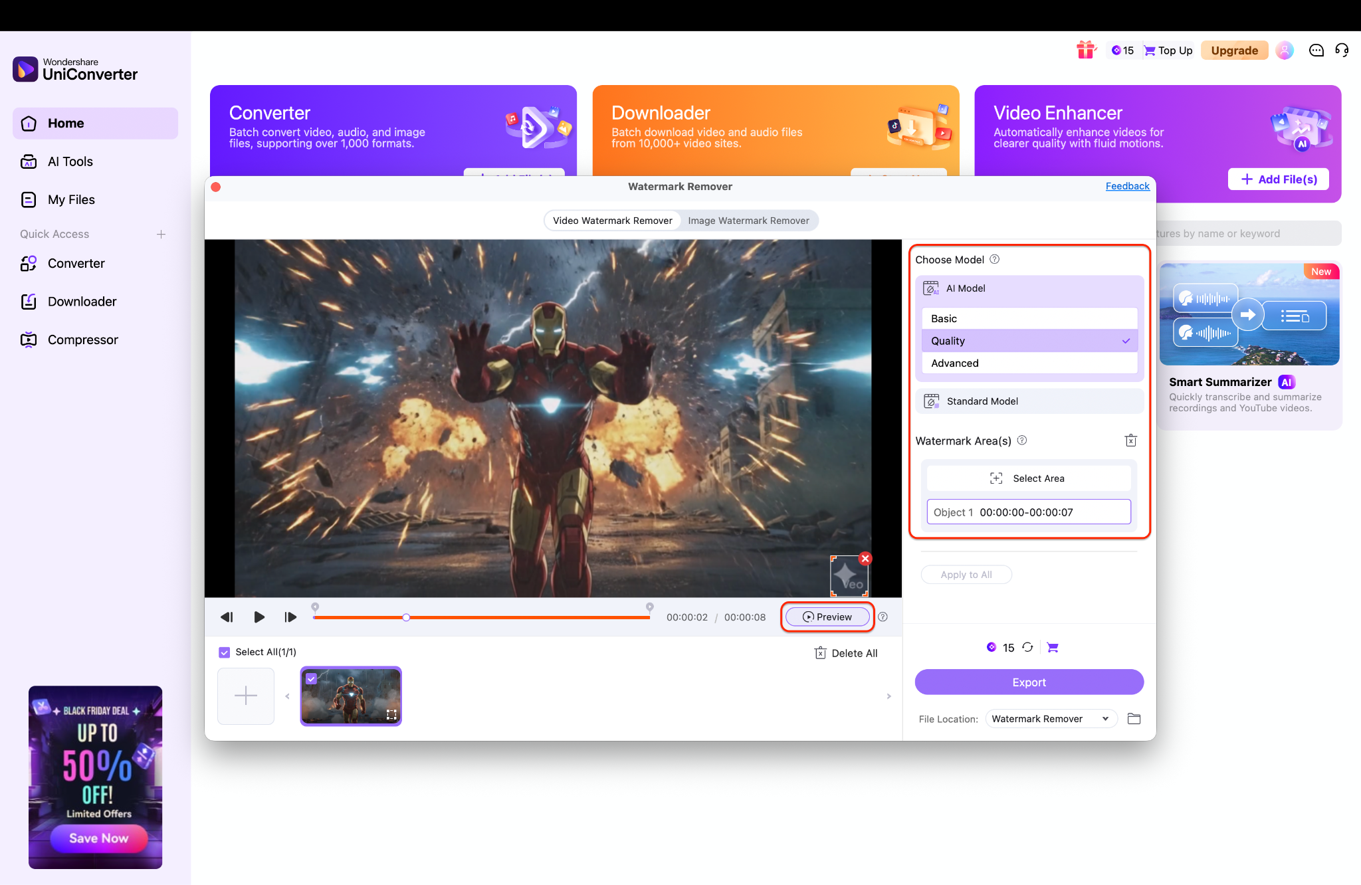Open the File Location dropdown
Image resolution: width=1361 pixels, height=885 pixels.
coord(1050,719)
